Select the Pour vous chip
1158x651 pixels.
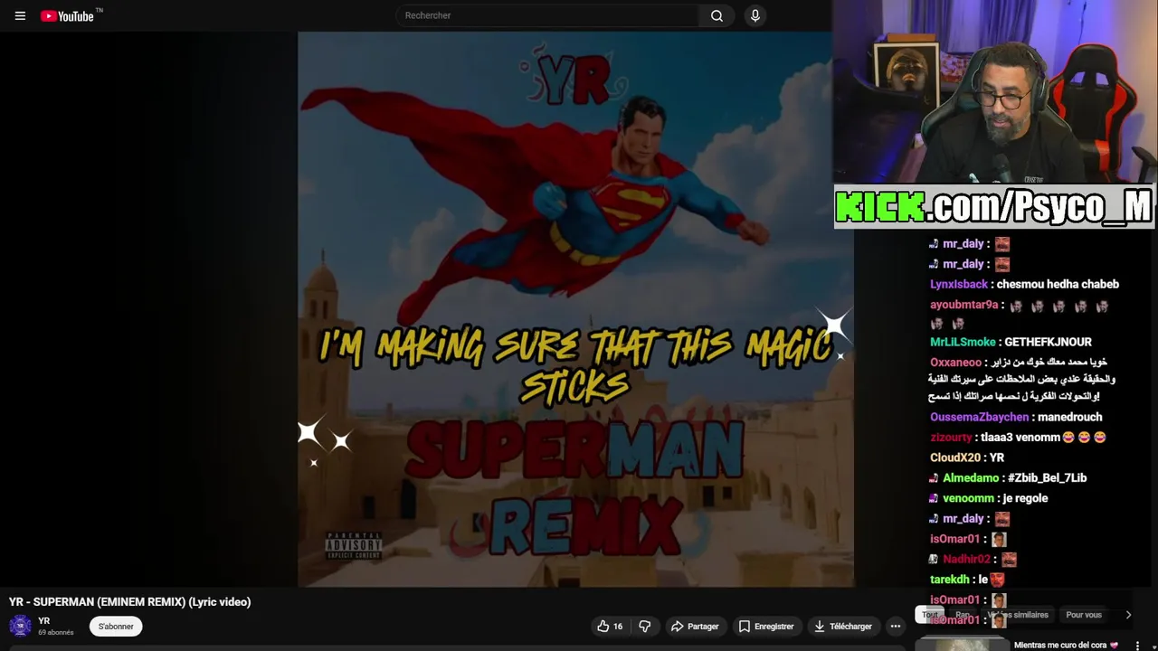coord(1084,615)
